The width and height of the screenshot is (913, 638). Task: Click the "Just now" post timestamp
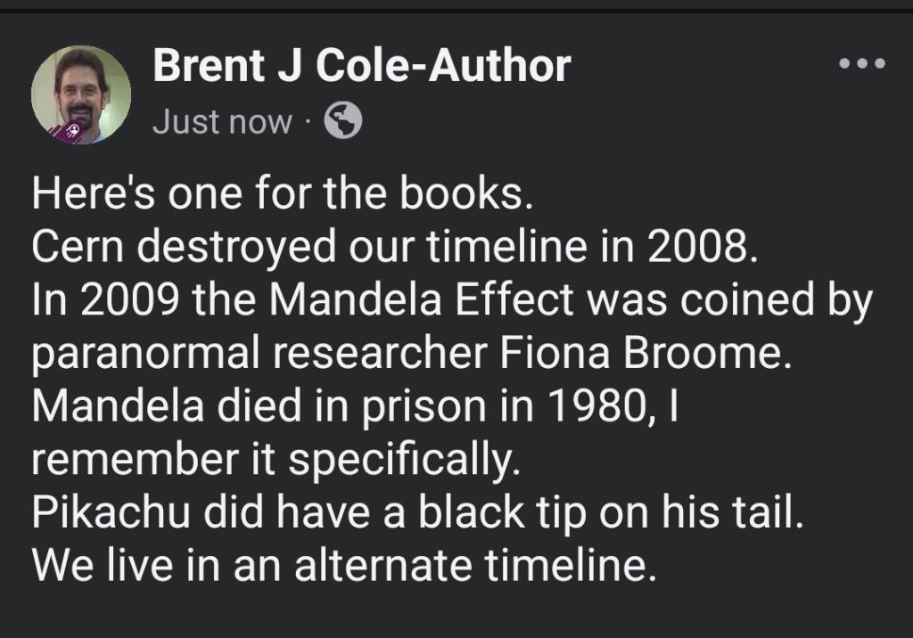coord(222,121)
